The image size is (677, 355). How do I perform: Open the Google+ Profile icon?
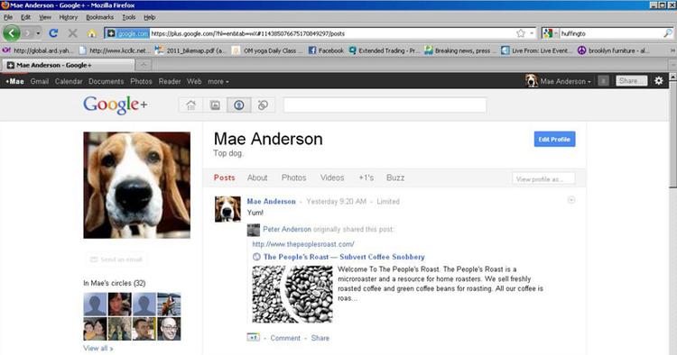tap(239, 105)
